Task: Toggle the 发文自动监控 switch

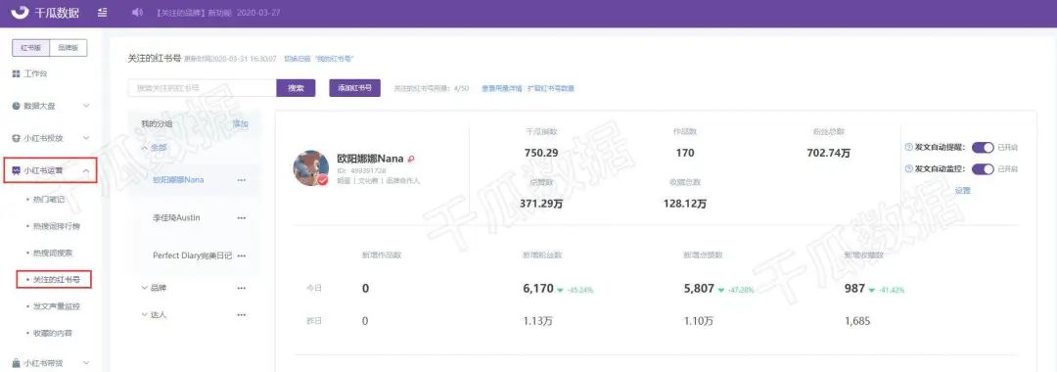Action: 983,168
